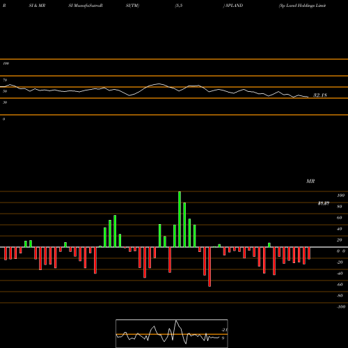This screenshot has height=348, width=348.
Task: Click the histogram axis label 60
Action: pyautogui.click(x=339, y=218)
